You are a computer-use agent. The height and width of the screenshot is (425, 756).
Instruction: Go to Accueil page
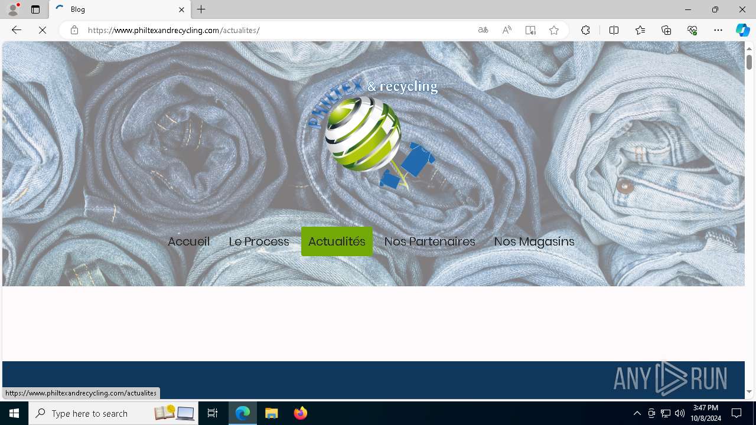[188, 241]
